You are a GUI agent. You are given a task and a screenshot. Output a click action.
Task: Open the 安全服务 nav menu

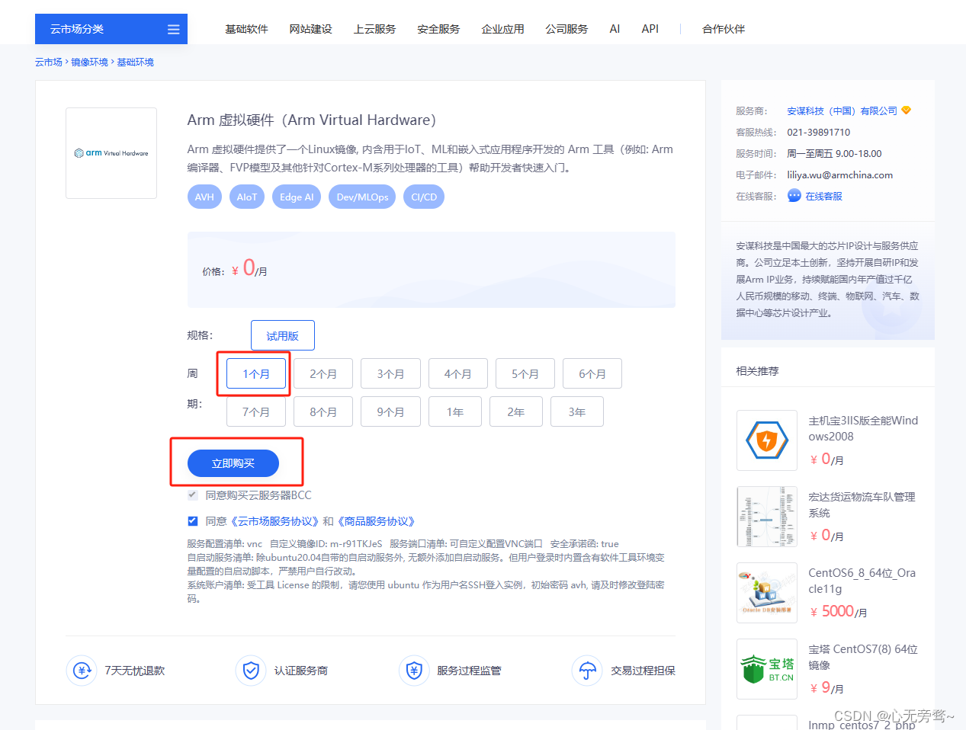tap(438, 29)
